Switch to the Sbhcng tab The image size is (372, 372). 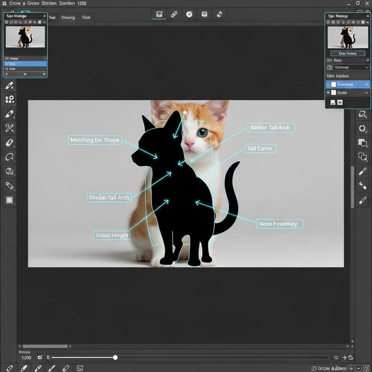(68, 17)
